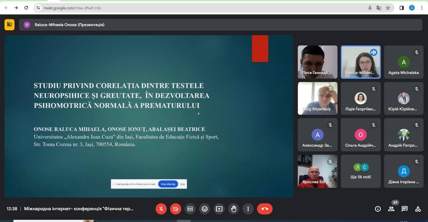Expand the 'Ще 56 осіб' participants tile
428x222 pixels.
[360, 171]
